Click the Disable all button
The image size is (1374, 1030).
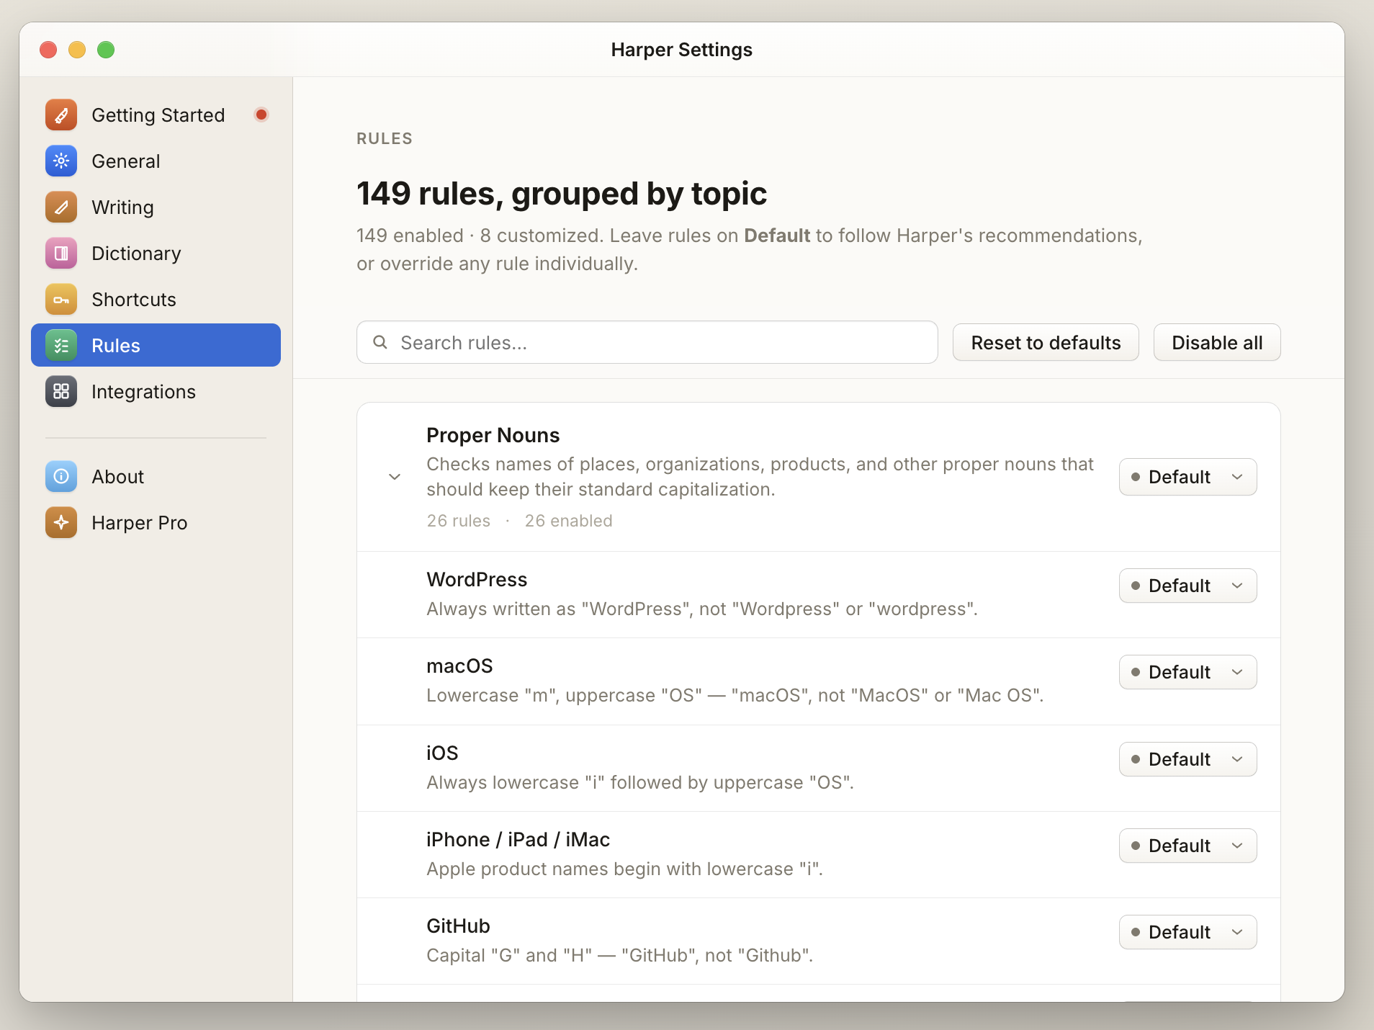pos(1217,342)
